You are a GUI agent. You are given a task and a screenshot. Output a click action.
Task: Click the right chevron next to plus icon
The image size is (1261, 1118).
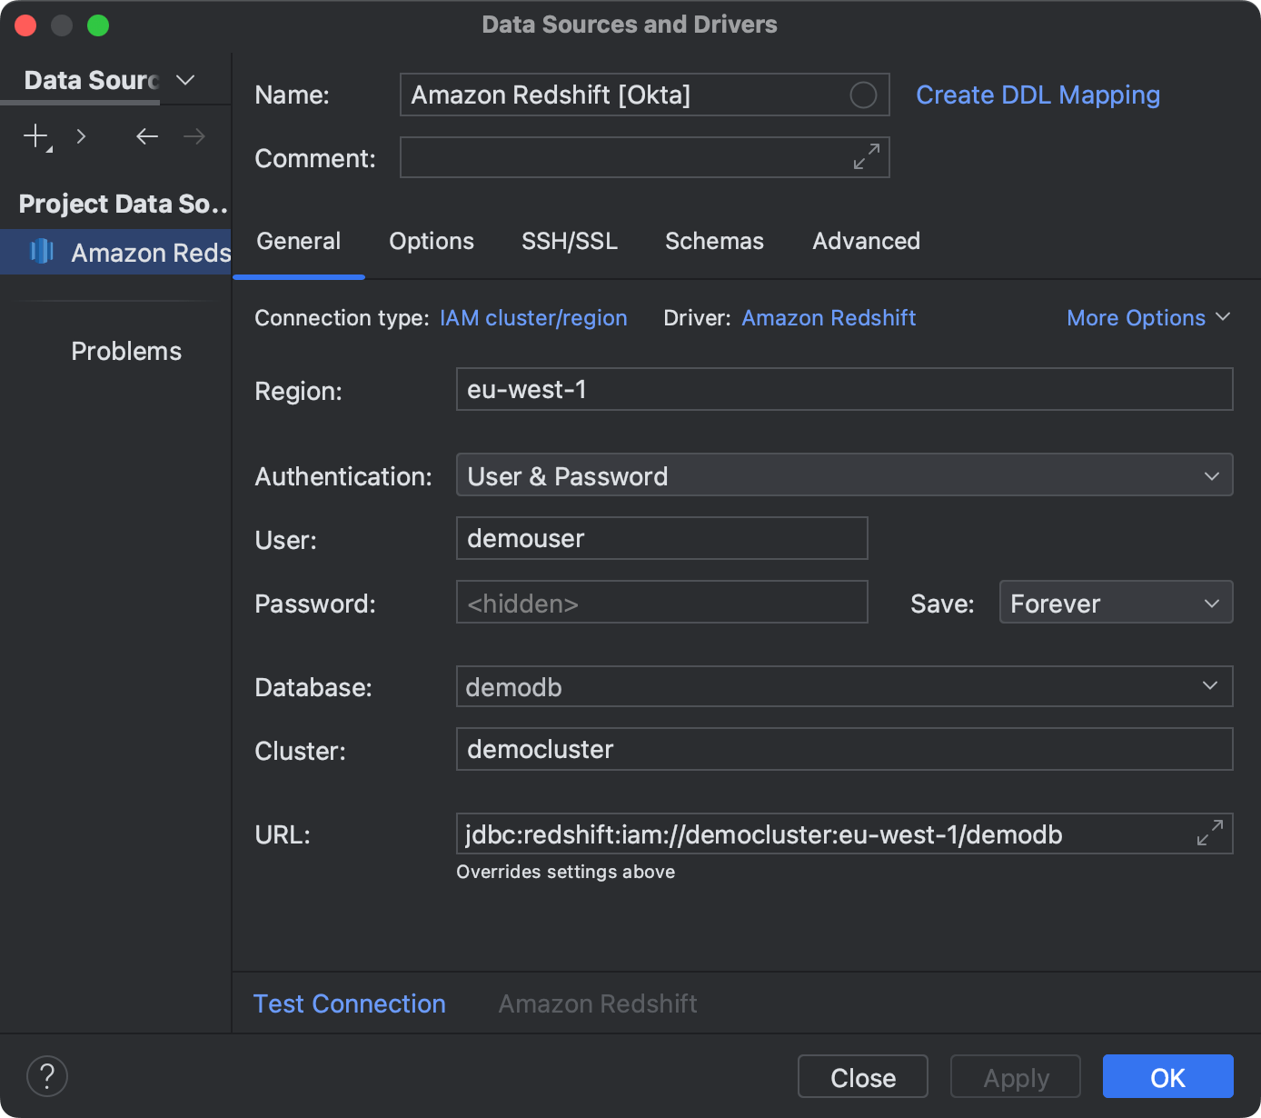click(82, 136)
